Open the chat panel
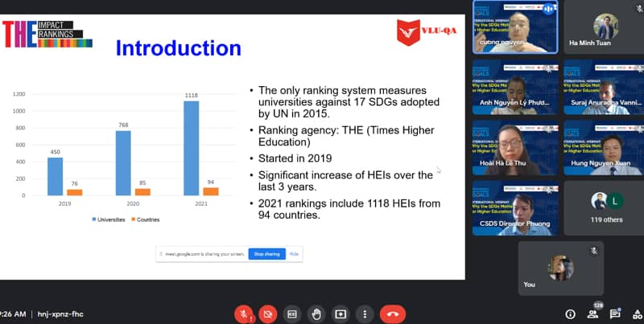 614,314
